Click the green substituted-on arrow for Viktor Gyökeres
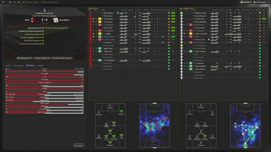 click(x=191, y=51)
